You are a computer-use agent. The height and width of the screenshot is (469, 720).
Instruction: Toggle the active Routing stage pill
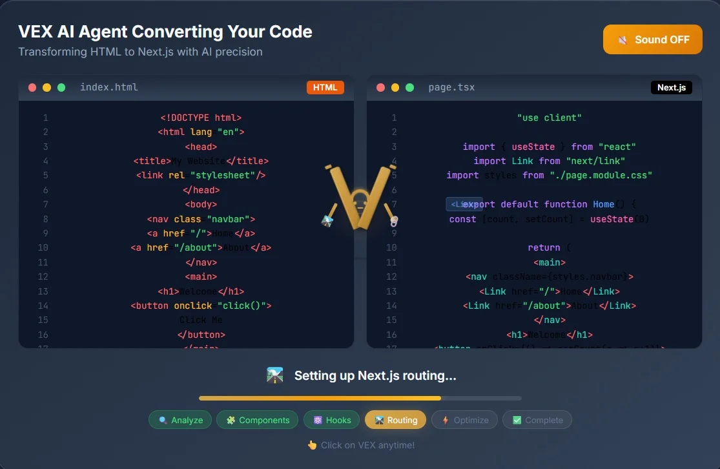395,420
